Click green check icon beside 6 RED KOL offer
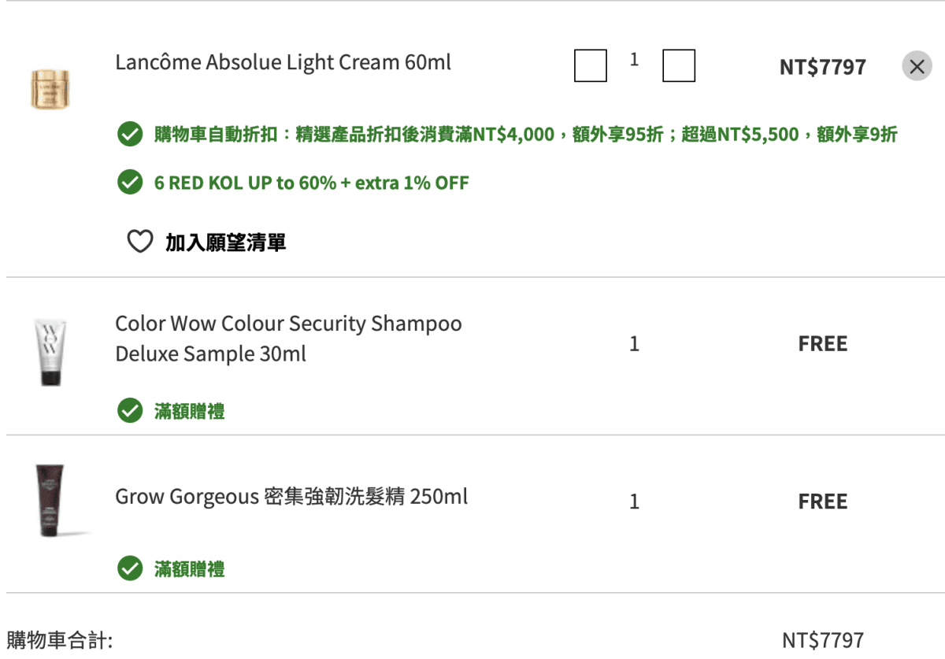This screenshot has height=659, width=945. click(x=129, y=183)
